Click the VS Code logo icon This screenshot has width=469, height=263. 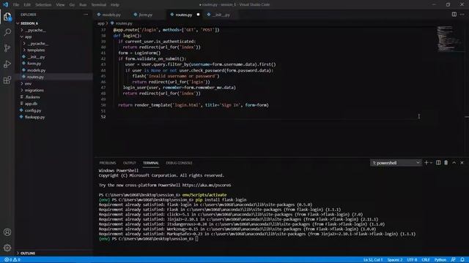(5, 4)
